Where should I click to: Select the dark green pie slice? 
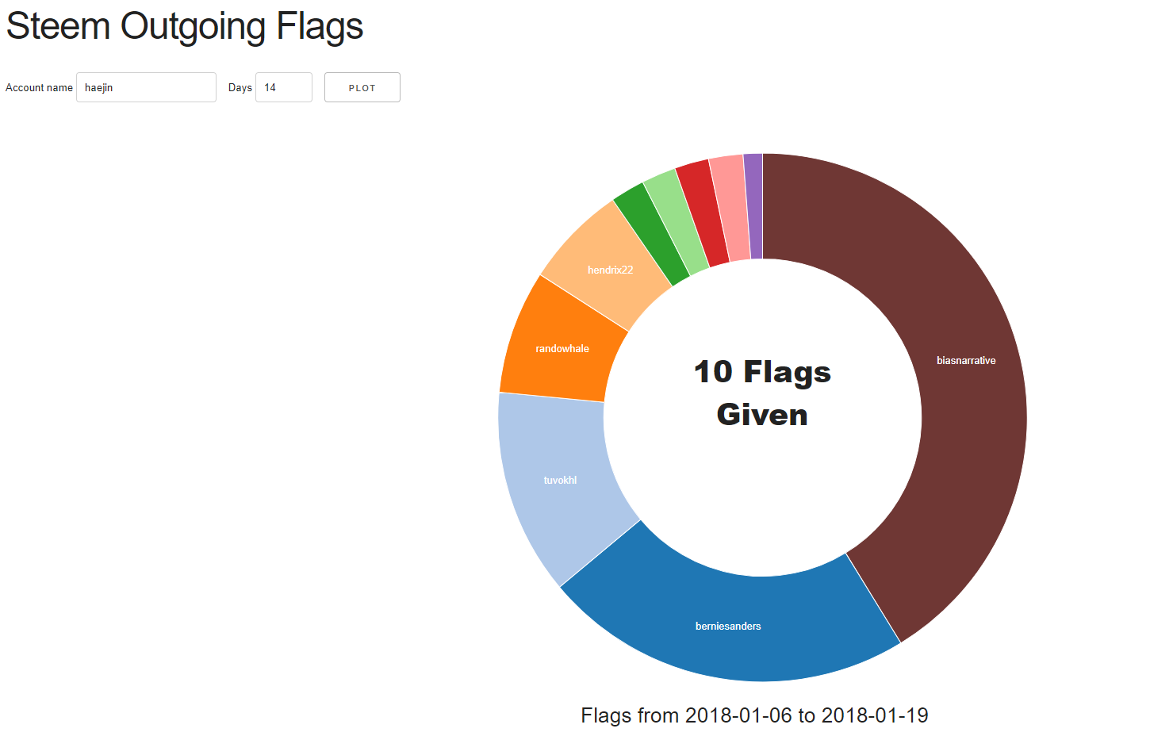tap(652, 234)
